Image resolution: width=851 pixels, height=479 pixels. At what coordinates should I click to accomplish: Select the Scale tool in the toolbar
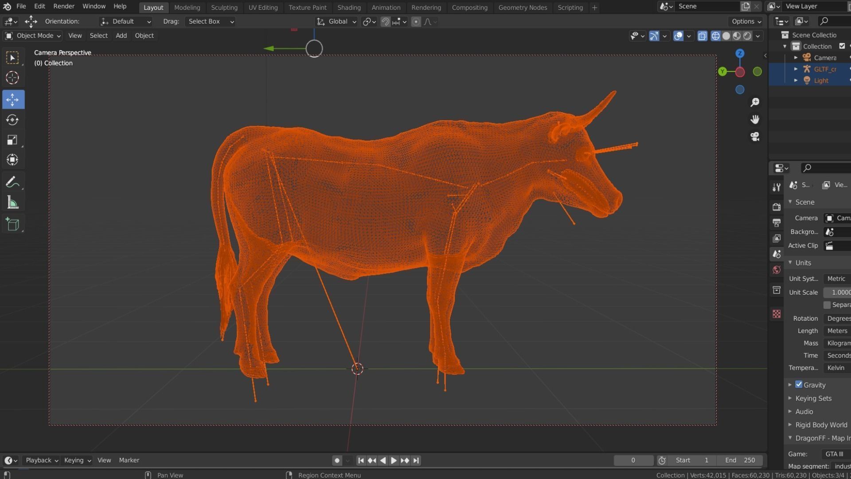[12, 140]
